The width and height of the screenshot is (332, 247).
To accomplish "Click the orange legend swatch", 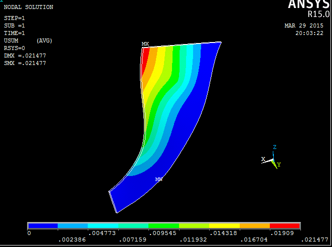I will pyautogui.click(x=255, y=226).
